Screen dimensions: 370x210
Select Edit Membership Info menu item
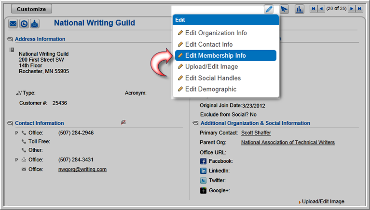click(226, 55)
